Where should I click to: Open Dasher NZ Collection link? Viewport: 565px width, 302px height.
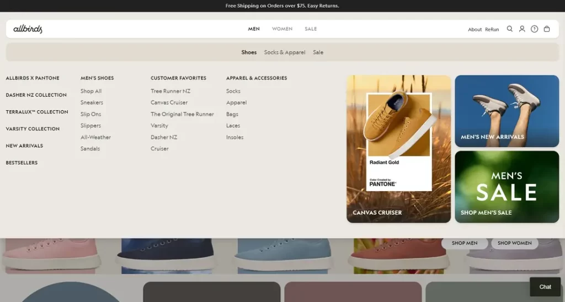[x=36, y=95]
